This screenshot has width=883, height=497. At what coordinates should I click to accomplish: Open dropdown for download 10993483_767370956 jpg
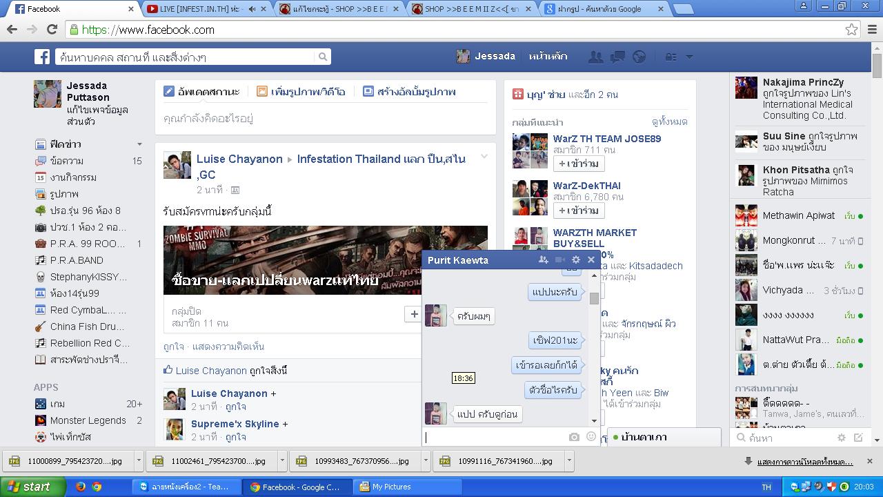426,460
